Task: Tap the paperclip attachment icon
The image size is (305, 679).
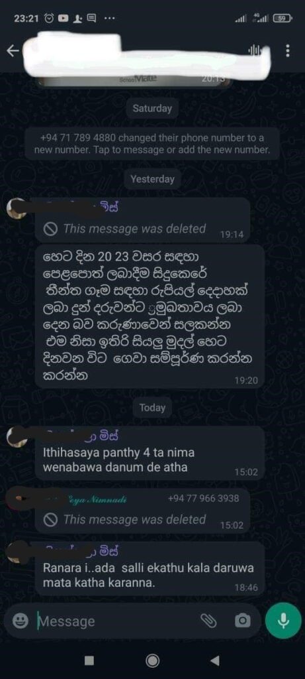Action: pyautogui.click(x=208, y=621)
